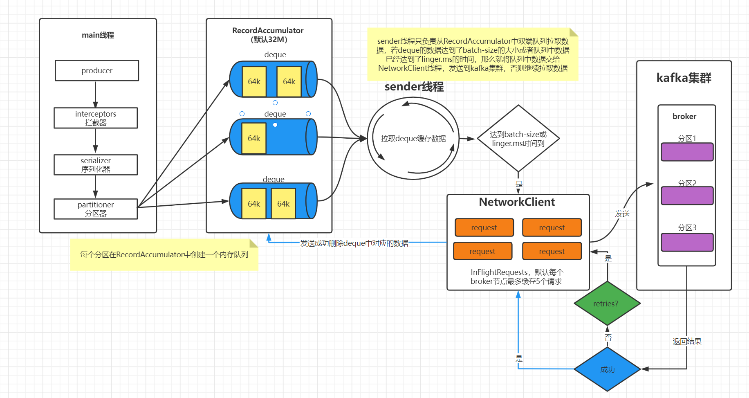Select the left 64k block in the top deque
Viewport: 749px width, 398px height.
(x=254, y=81)
